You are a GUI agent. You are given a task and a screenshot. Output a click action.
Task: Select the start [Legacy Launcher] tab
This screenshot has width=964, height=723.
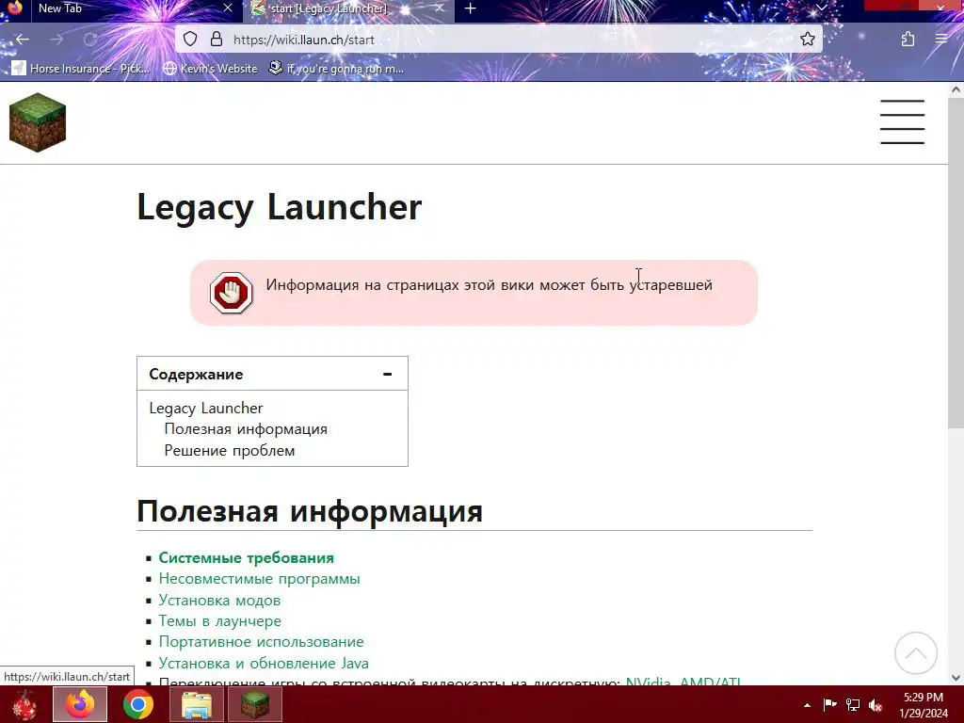click(x=350, y=9)
